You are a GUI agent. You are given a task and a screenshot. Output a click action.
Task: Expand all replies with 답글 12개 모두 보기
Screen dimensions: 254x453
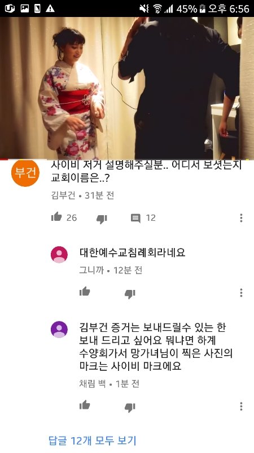pos(93,441)
